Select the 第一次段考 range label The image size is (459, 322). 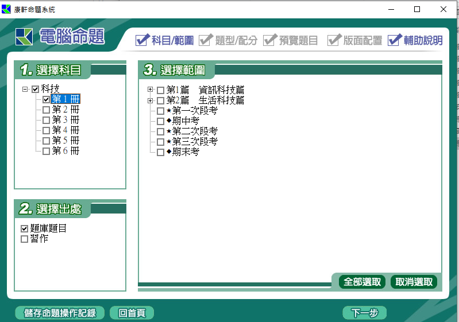pos(192,111)
